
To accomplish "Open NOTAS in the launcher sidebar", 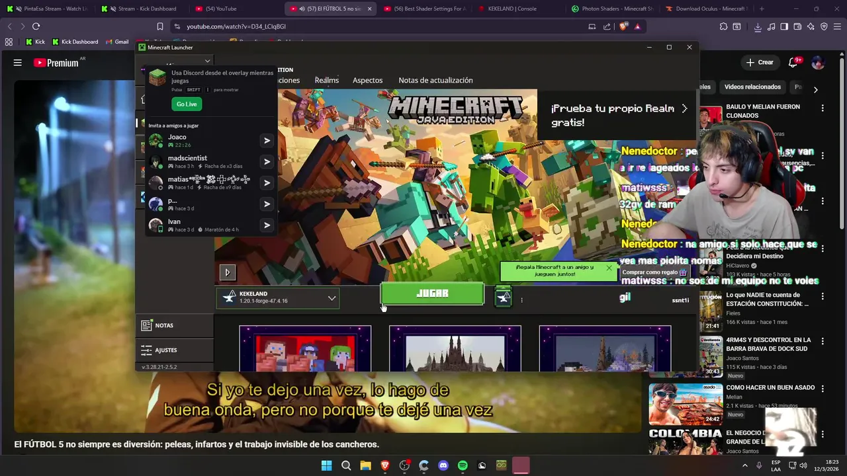I will click(175, 325).
